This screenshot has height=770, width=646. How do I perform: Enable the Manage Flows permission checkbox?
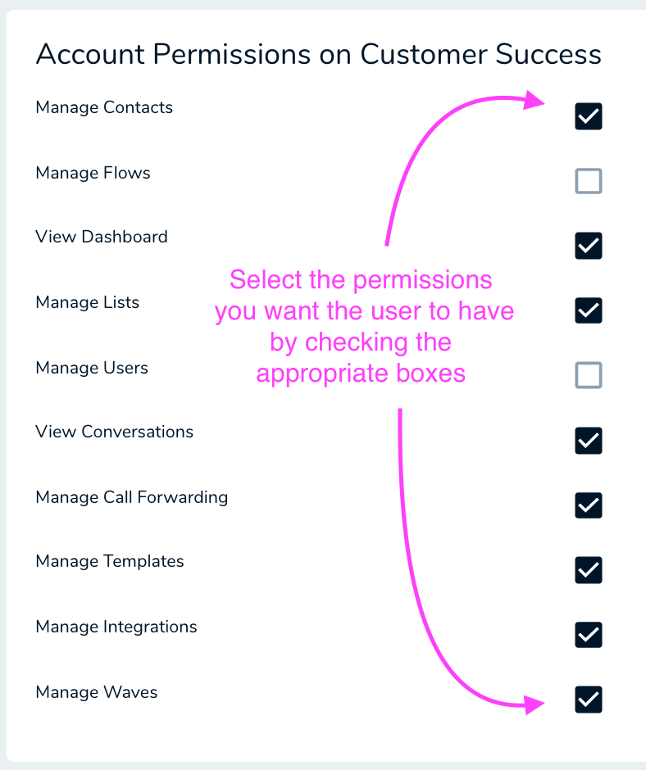(589, 181)
